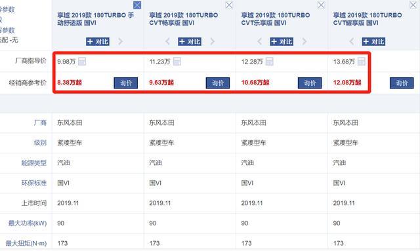Click 2019.11 in the 手动舒适版 column

click(68, 203)
